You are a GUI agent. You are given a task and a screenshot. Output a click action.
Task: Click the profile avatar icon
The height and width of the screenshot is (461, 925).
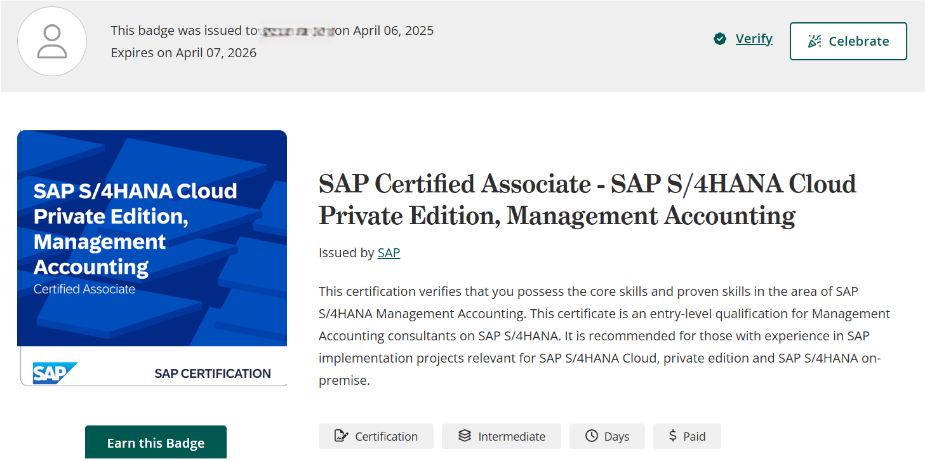click(51, 41)
